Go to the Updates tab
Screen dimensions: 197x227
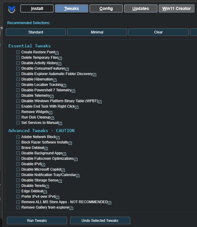(x=141, y=8)
